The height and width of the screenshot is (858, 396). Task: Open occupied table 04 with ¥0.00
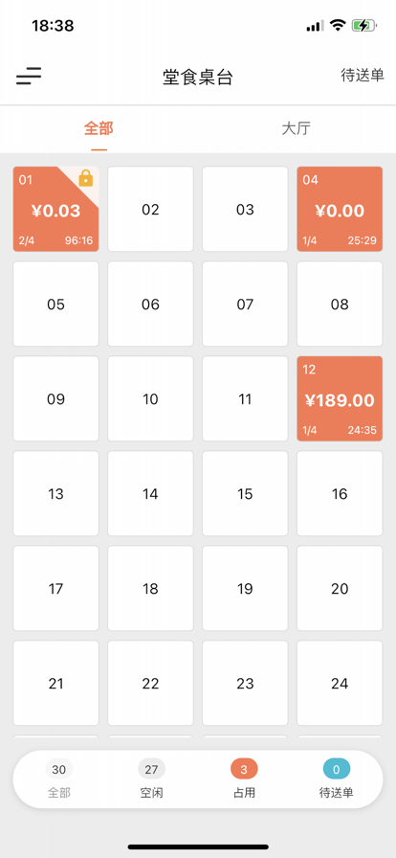pyautogui.click(x=340, y=209)
